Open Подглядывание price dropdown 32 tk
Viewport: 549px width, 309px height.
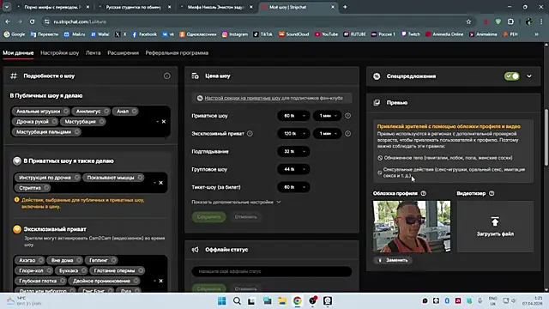[293, 151]
